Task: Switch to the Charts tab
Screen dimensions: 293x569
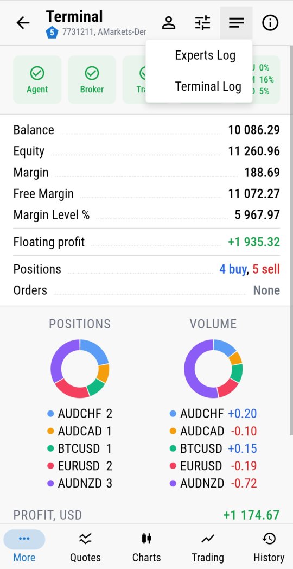Action: [x=146, y=547]
